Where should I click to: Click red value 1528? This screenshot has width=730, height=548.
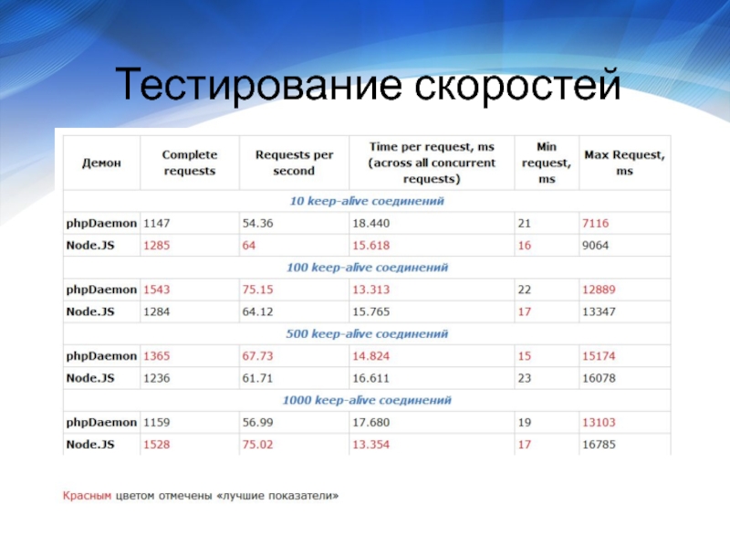click(x=156, y=445)
